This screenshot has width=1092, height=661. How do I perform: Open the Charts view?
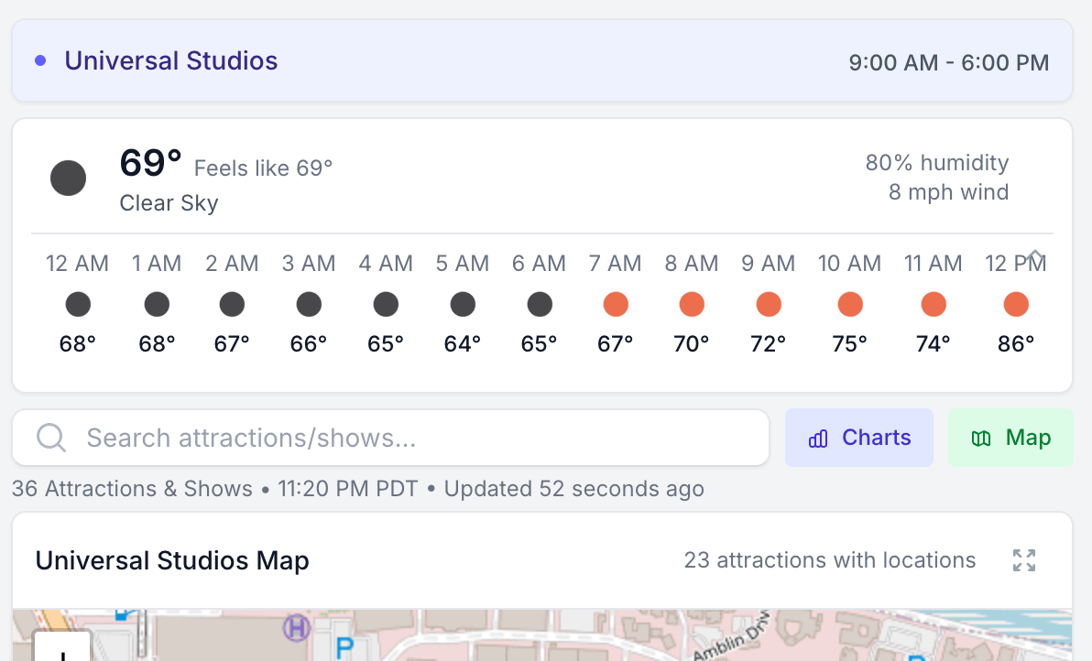point(858,438)
